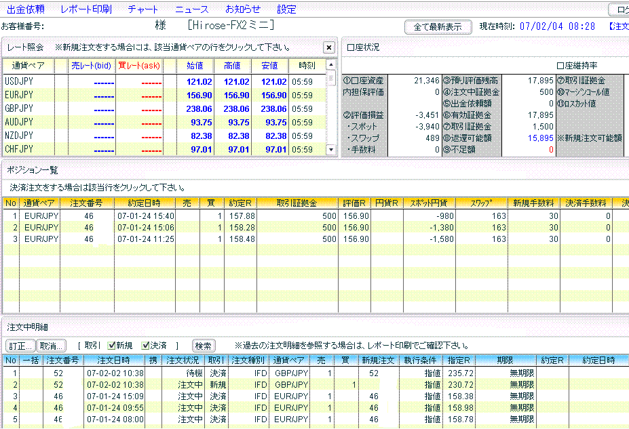The height and width of the screenshot is (429, 629).
Task: Click the 返還可能額 value 15,895
Action: click(x=540, y=138)
